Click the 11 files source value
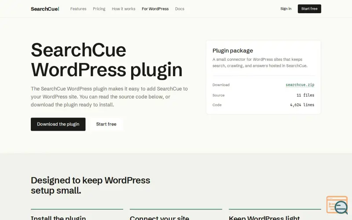Image resolution: width=352 pixels, height=220 pixels. 305,95
